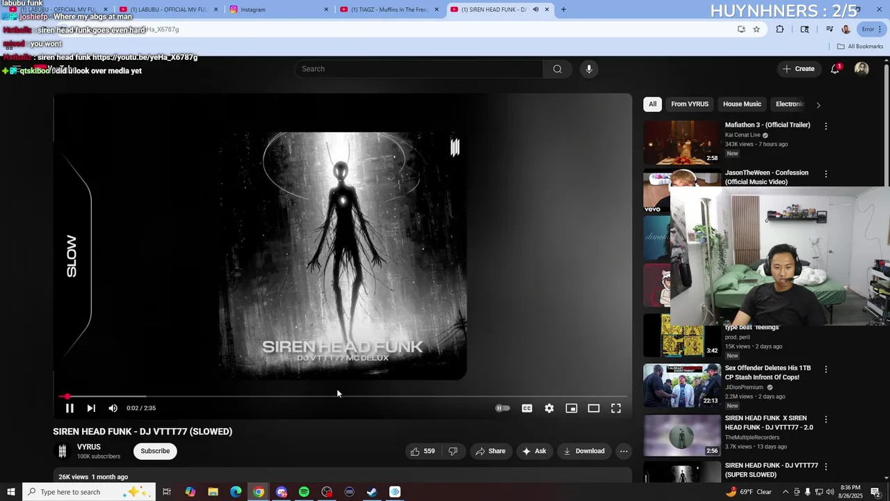Open the Chrome profile avatar

846,29
